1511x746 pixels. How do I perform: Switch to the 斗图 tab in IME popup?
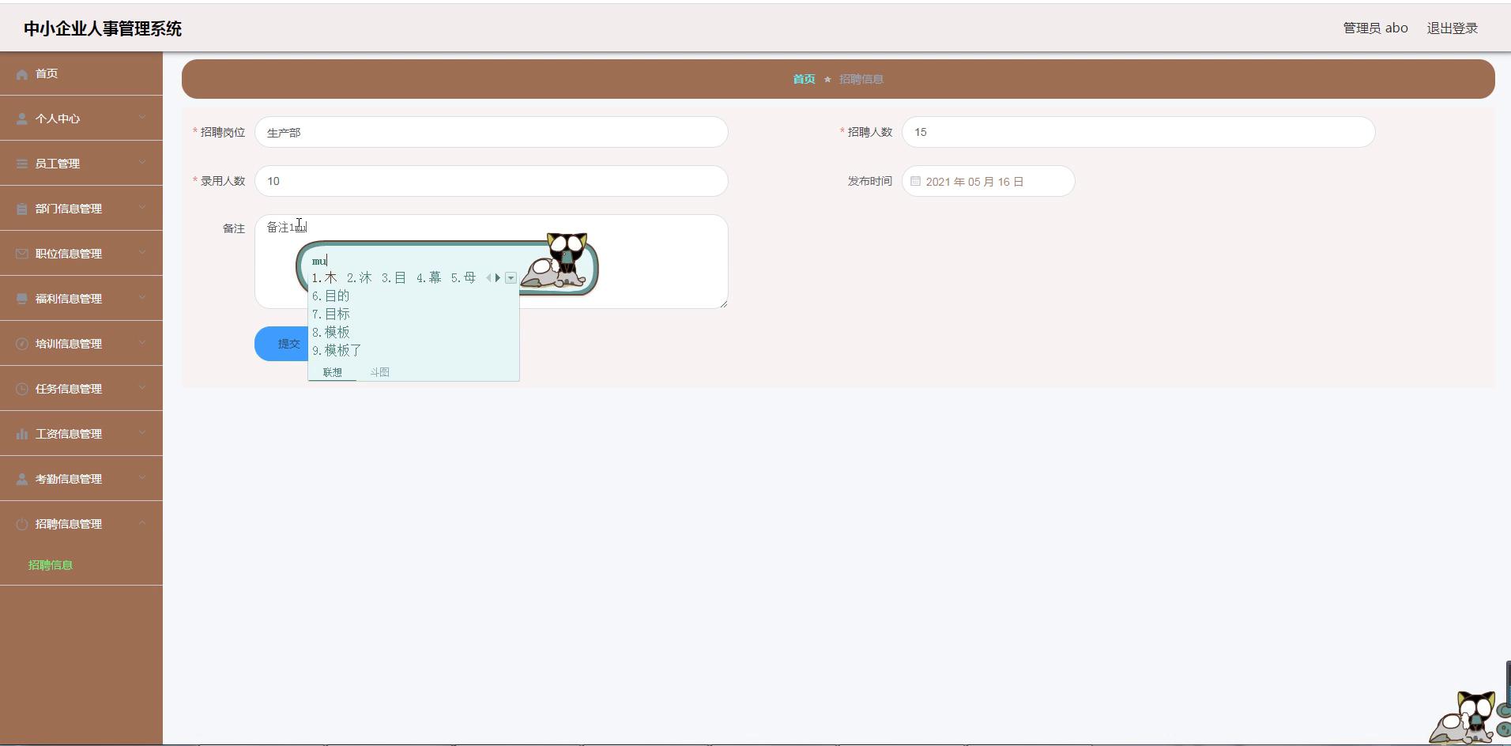(x=379, y=372)
